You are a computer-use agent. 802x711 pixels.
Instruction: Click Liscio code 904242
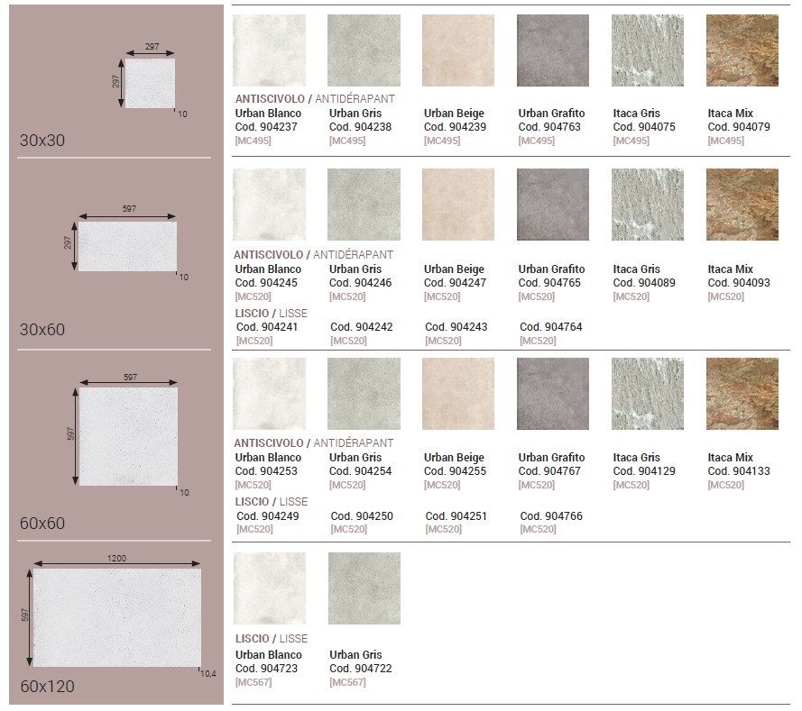362,327
